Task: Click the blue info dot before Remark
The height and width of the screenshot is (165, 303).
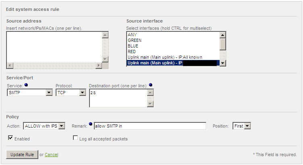Action: [x=91, y=124]
